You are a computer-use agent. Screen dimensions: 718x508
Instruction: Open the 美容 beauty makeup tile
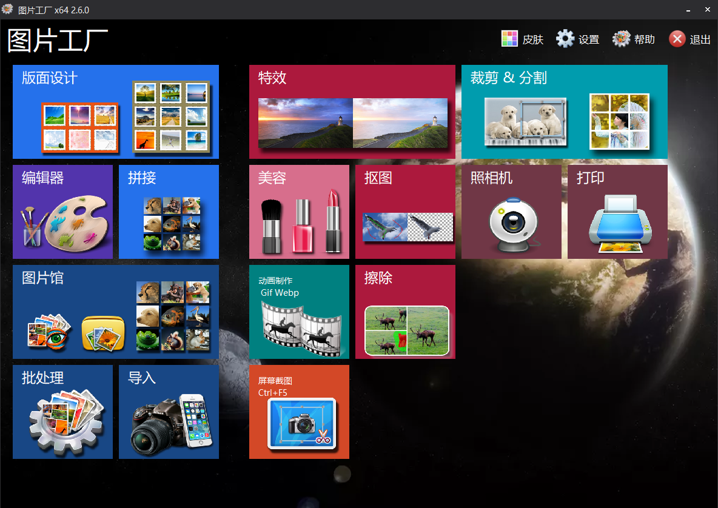click(299, 212)
